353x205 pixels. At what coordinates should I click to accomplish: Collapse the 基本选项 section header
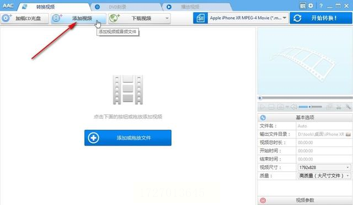[x=305, y=118]
